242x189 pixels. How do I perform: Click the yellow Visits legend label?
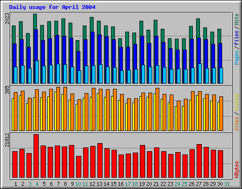(236, 103)
